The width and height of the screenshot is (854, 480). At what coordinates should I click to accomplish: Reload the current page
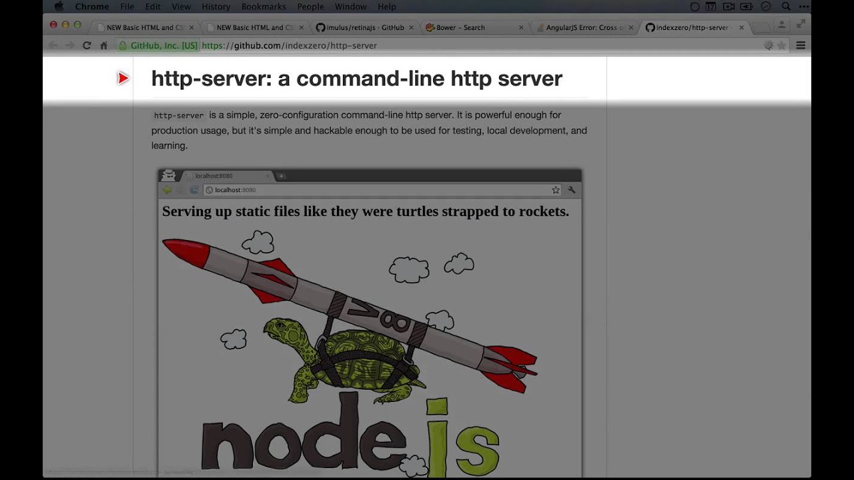coord(87,45)
